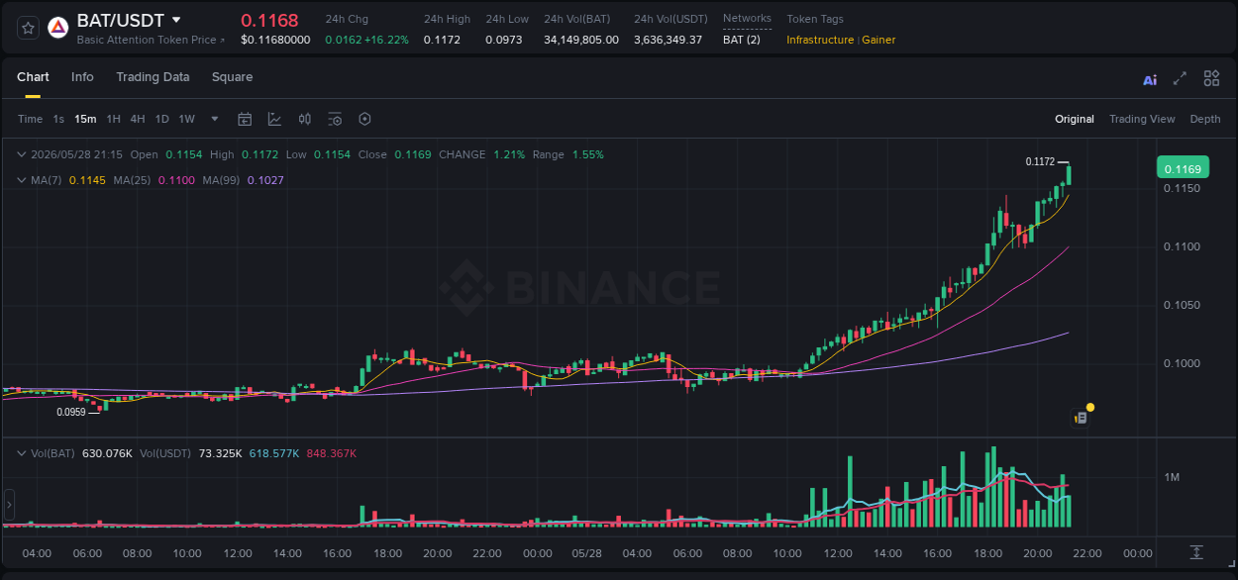This screenshot has height=580, width=1238.
Task: Expand the chart to fullscreen
Action: pyautogui.click(x=1180, y=78)
